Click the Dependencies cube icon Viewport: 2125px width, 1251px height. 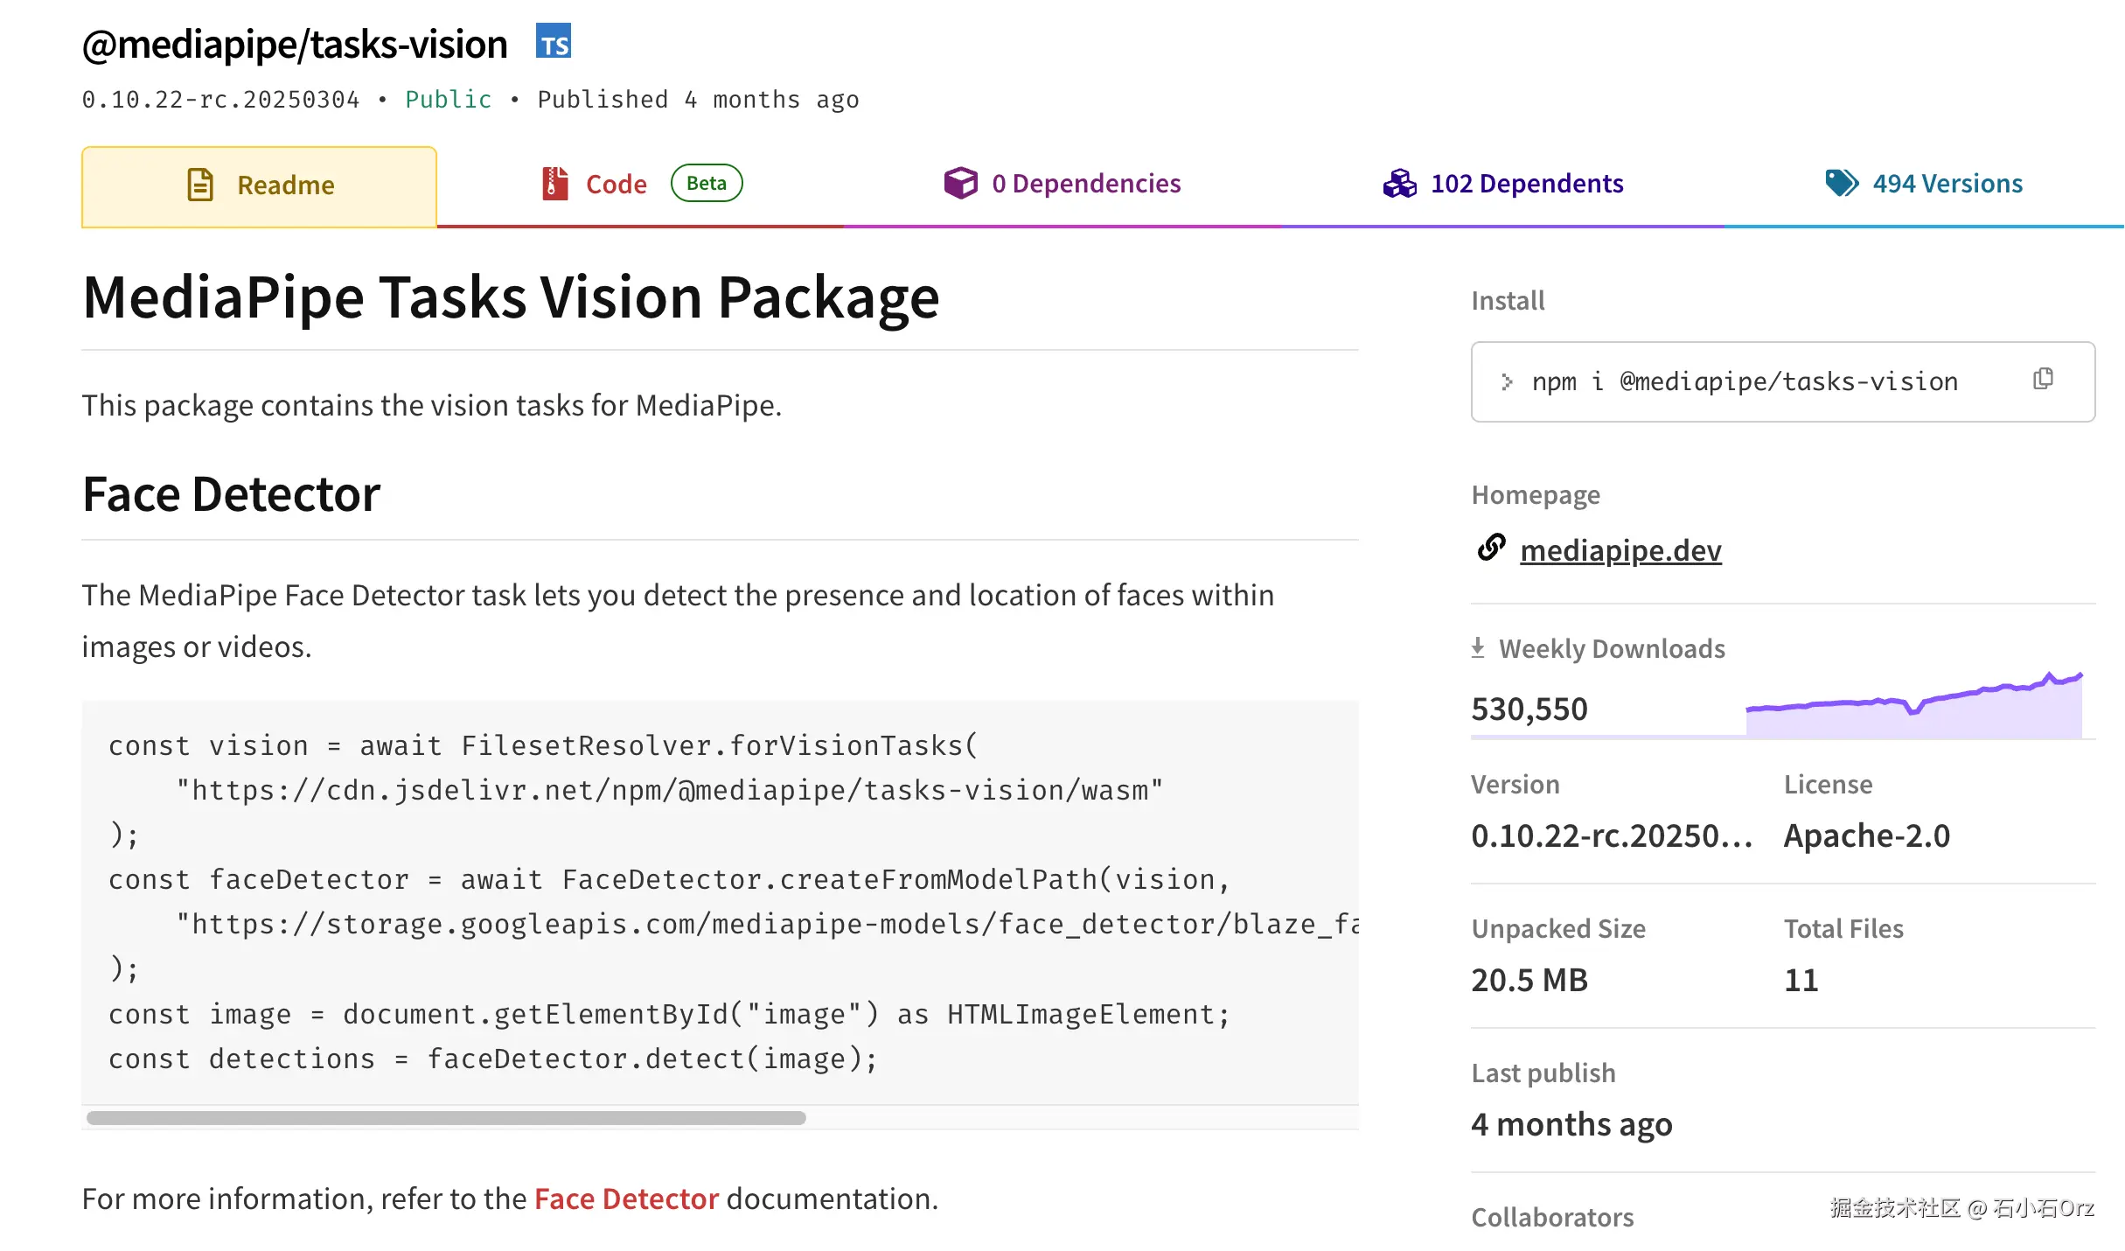(960, 183)
